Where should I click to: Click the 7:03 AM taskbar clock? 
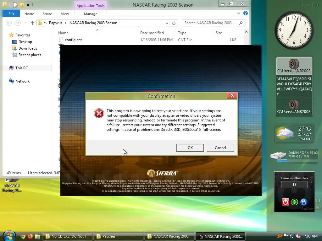click(311, 236)
